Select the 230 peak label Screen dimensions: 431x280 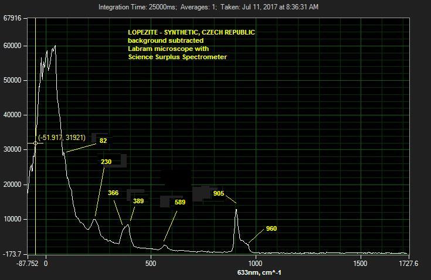pos(106,162)
